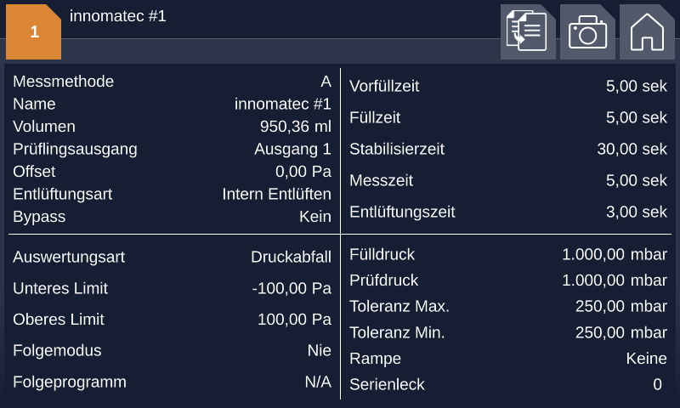The height and width of the screenshot is (408, 680).
Task: Adjust the Entlüftungszeit 3,00 sek value
Action: point(636,212)
